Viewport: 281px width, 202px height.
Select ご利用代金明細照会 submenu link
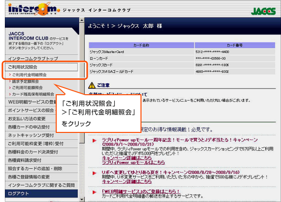29,75
